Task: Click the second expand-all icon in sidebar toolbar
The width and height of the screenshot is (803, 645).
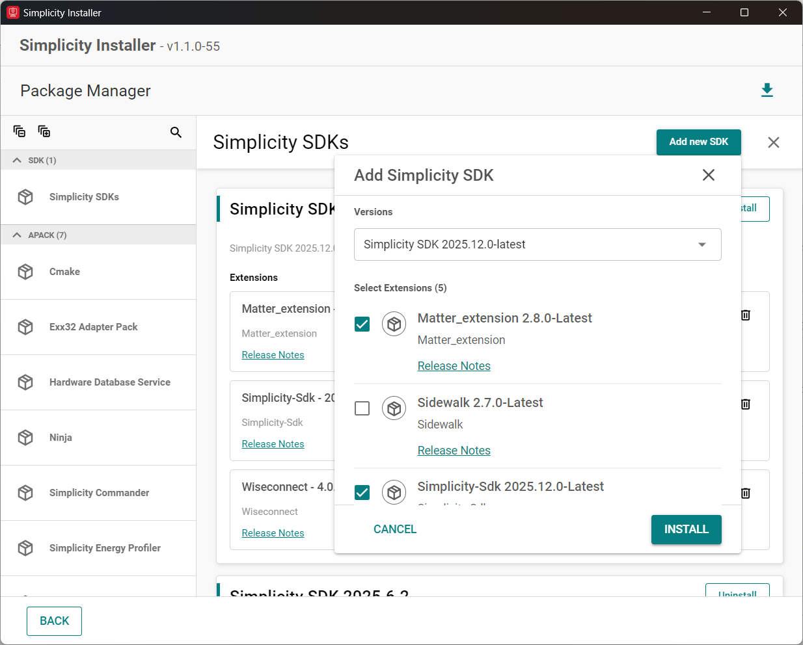Action: [44, 131]
